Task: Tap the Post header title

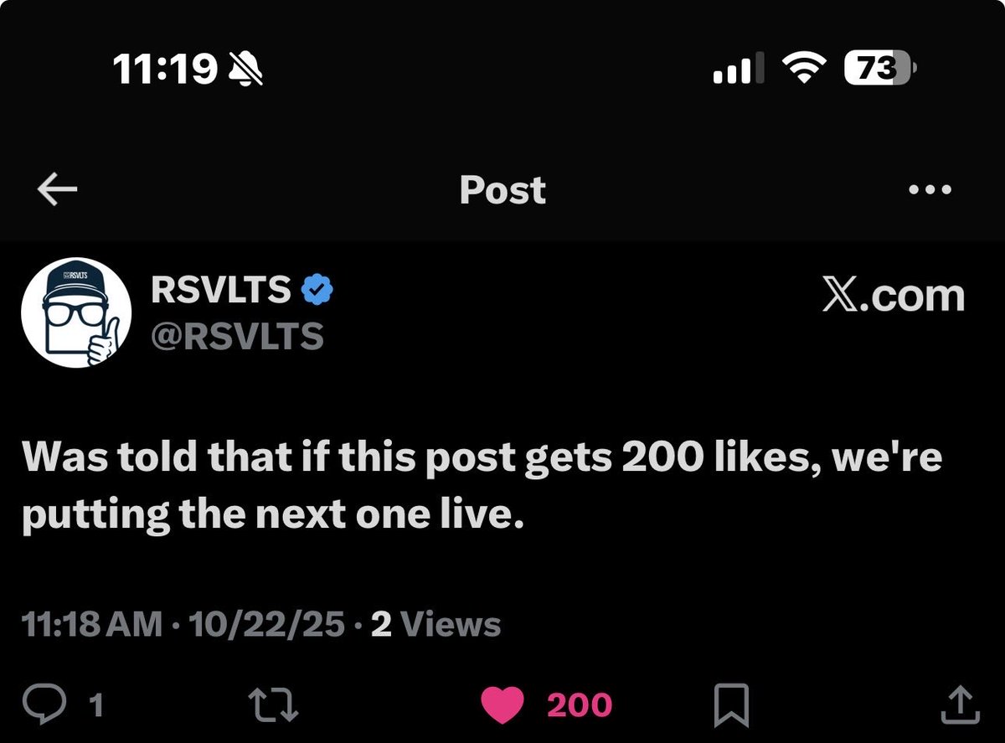Action: [502, 190]
